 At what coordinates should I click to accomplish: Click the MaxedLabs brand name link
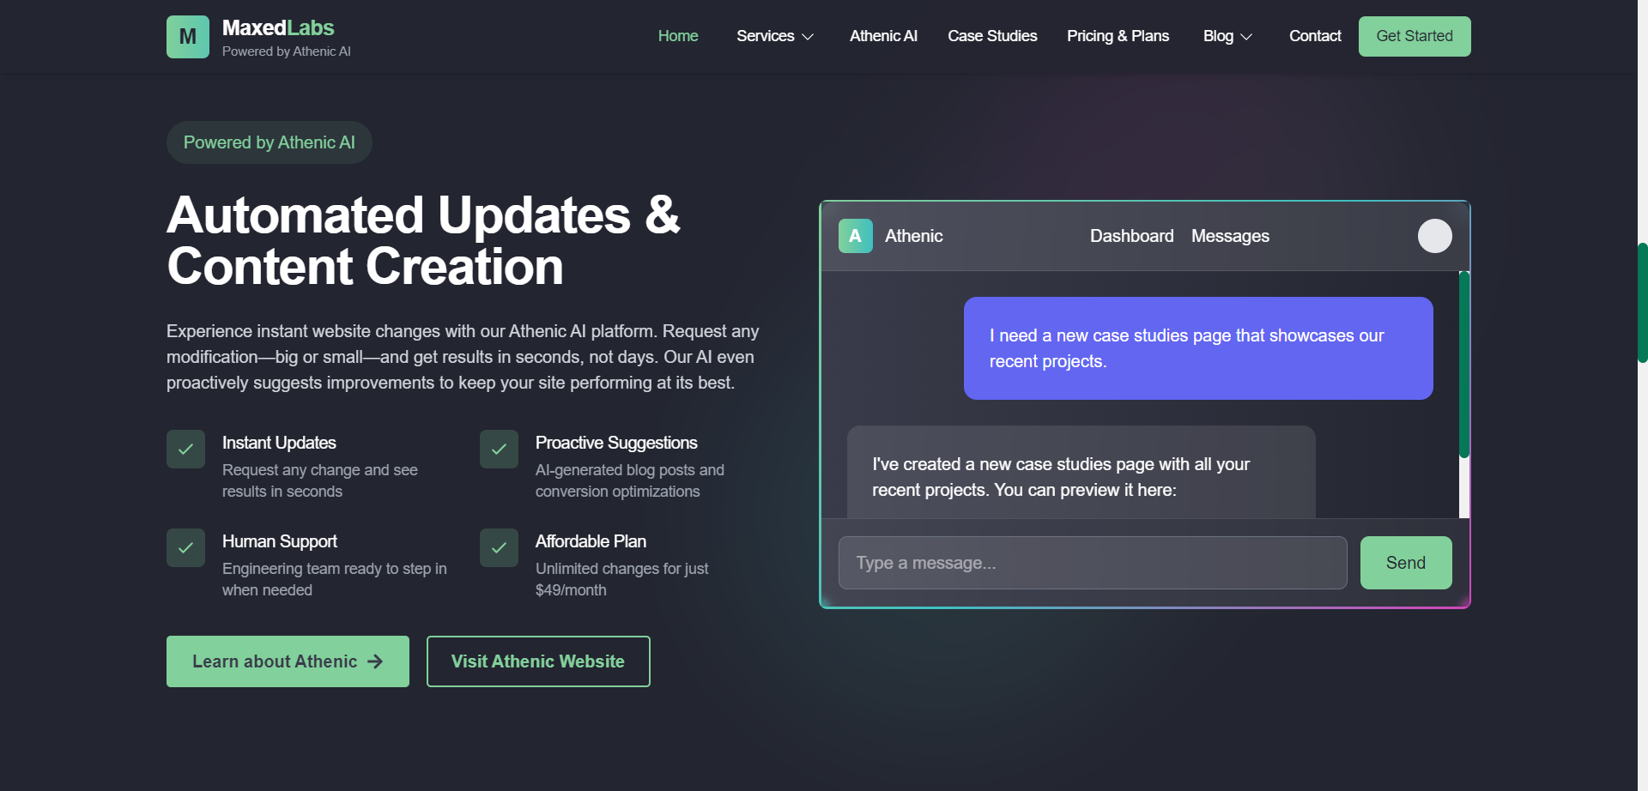[278, 27]
